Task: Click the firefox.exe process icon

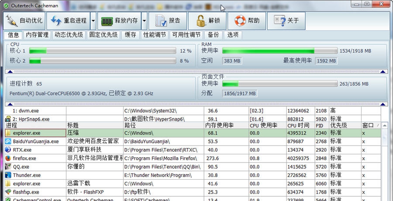Action: tap(8, 158)
